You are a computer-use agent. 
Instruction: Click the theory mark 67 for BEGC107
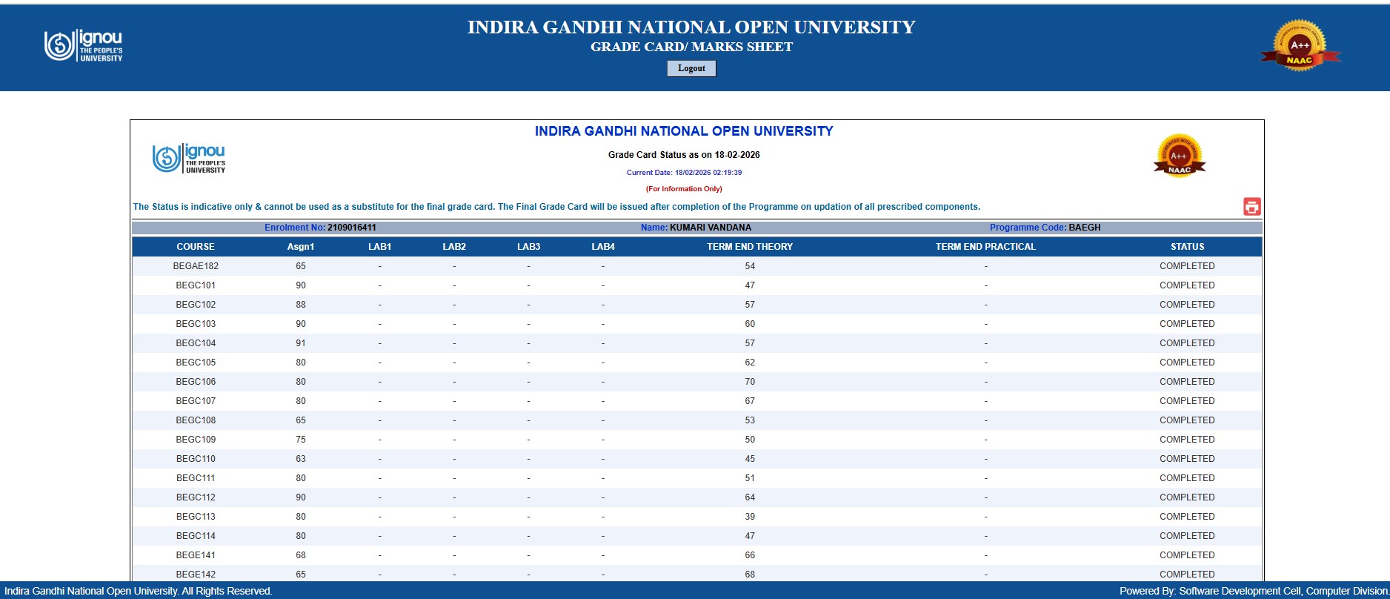[750, 401]
